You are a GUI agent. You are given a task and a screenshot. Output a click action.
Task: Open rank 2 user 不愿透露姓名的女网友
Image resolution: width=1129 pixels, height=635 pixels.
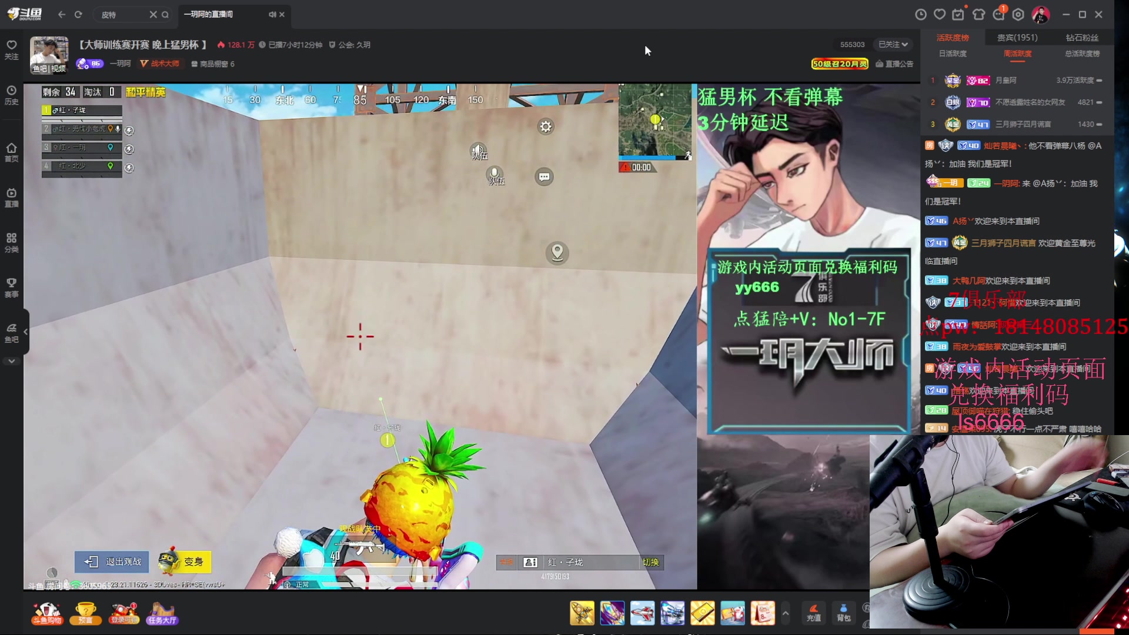[x=1030, y=102]
